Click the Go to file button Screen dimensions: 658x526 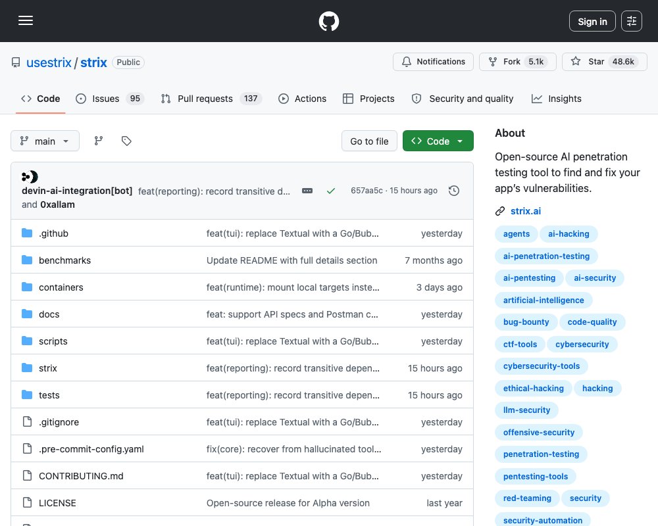coord(369,141)
